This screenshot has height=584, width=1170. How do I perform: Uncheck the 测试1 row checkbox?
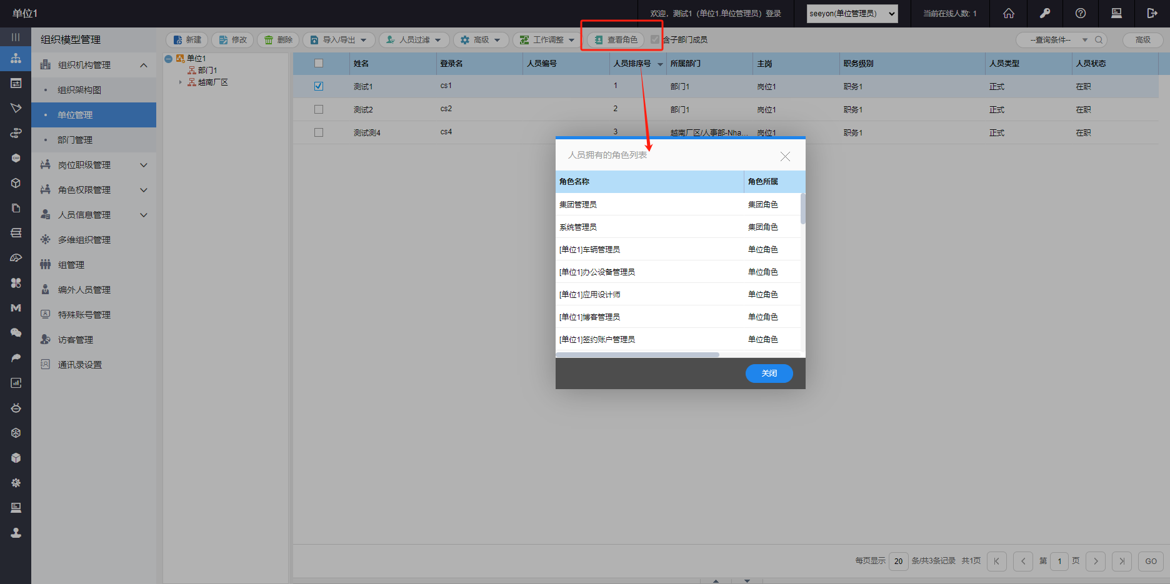[x=319, y=86]
